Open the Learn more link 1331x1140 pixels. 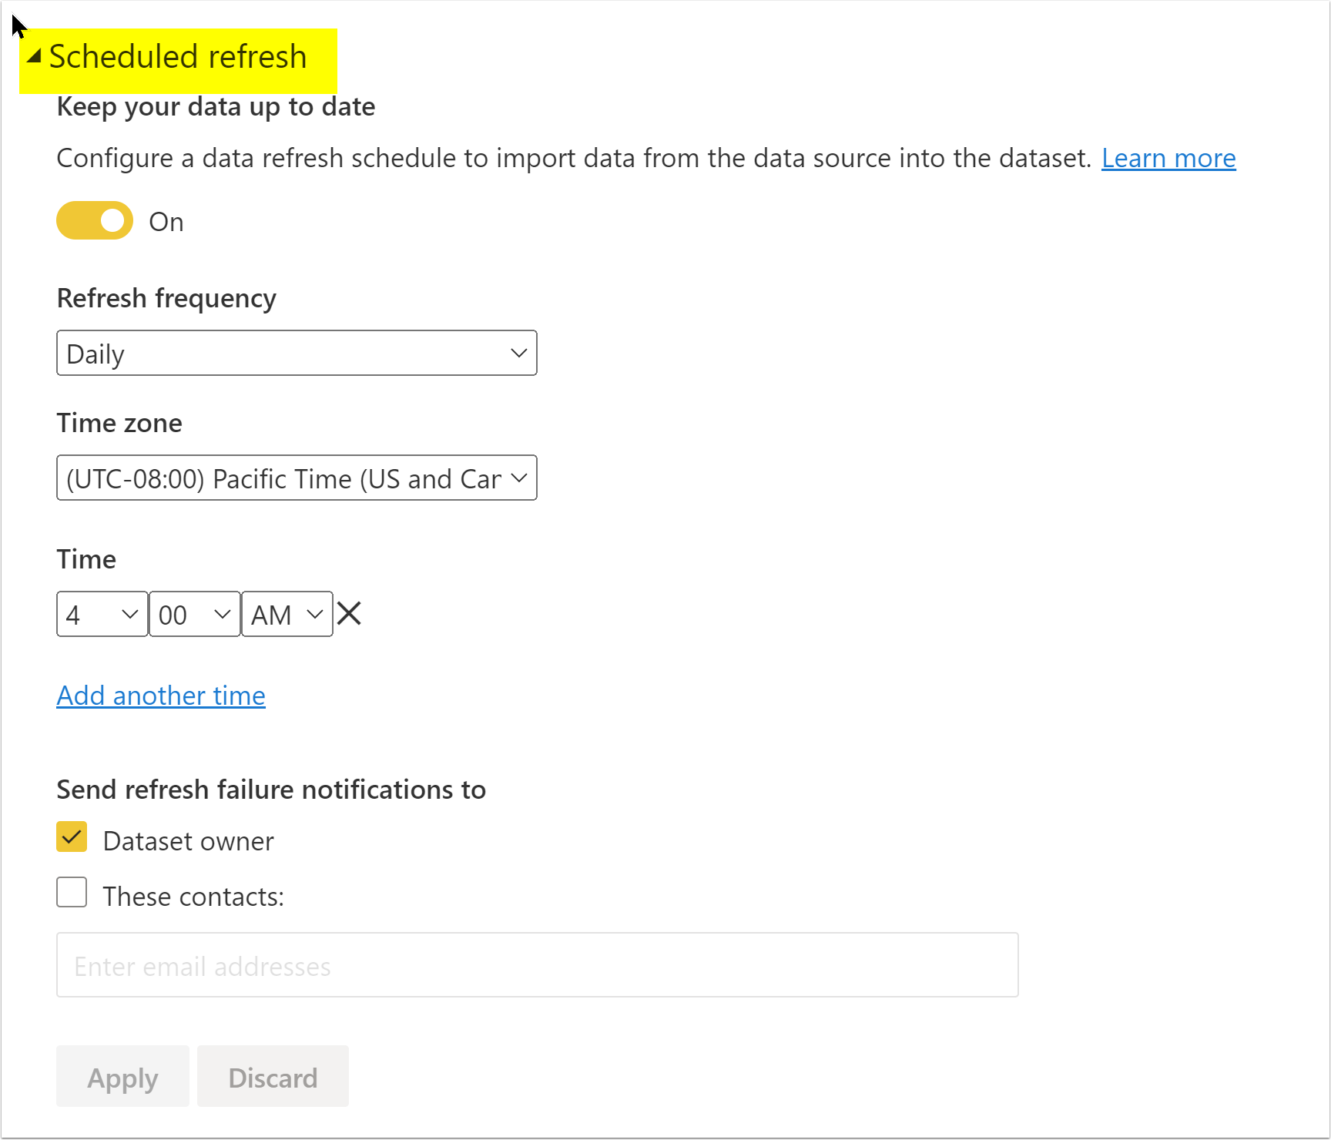point(1168,158)
